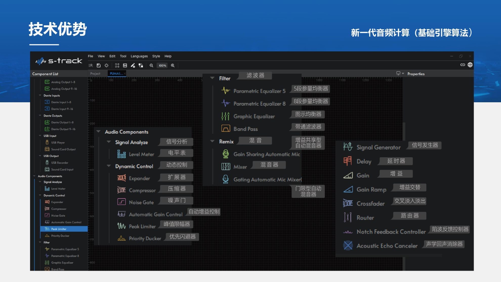Select USB Recorder in the component list
501x282 pixels.
click(59, 163)
